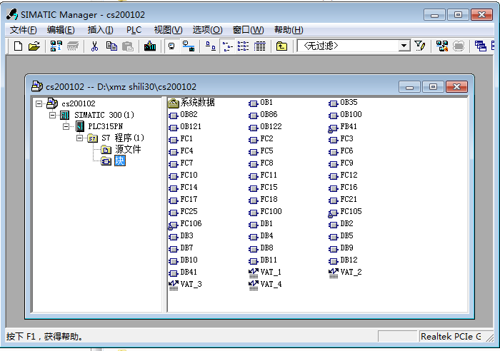500x351 pixels.
Task: Select the DB12 block label
Action: [x=349, y=260]
